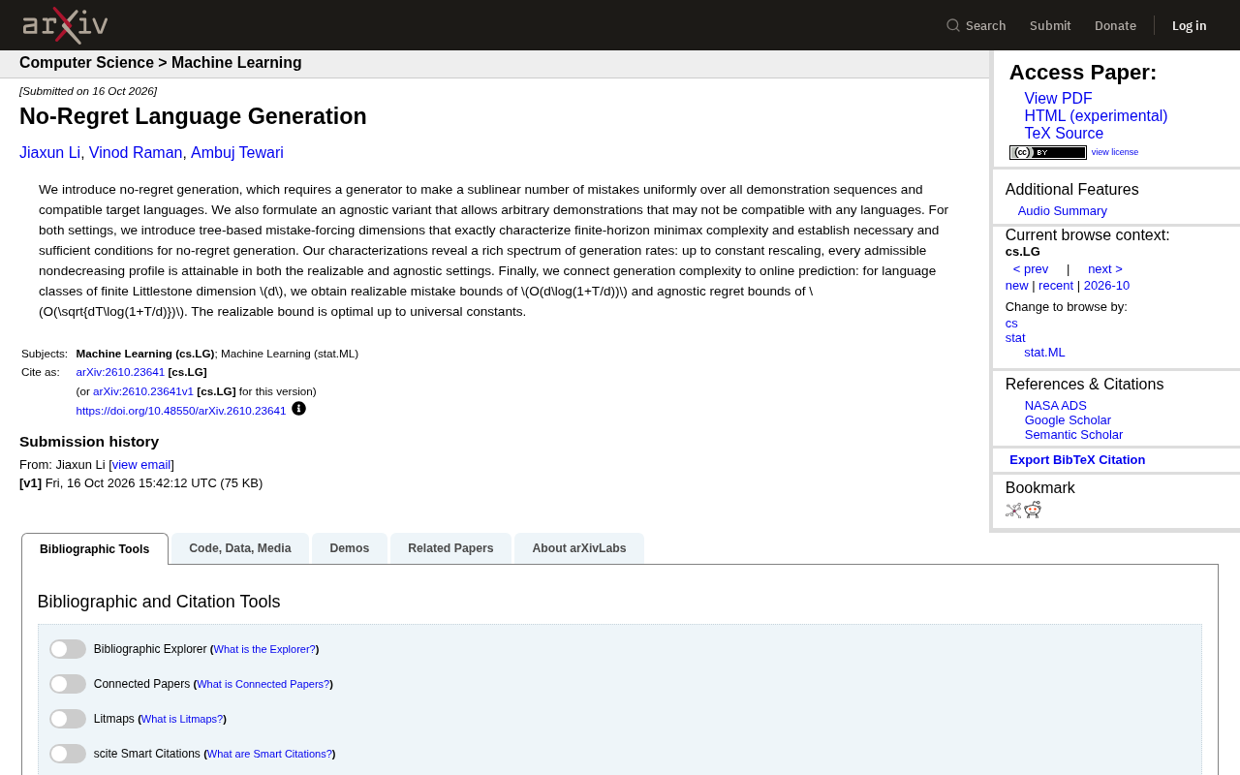Switch to Code, Data, Media tab
This screenshot has height=775, width=1240.
(240, 548)
